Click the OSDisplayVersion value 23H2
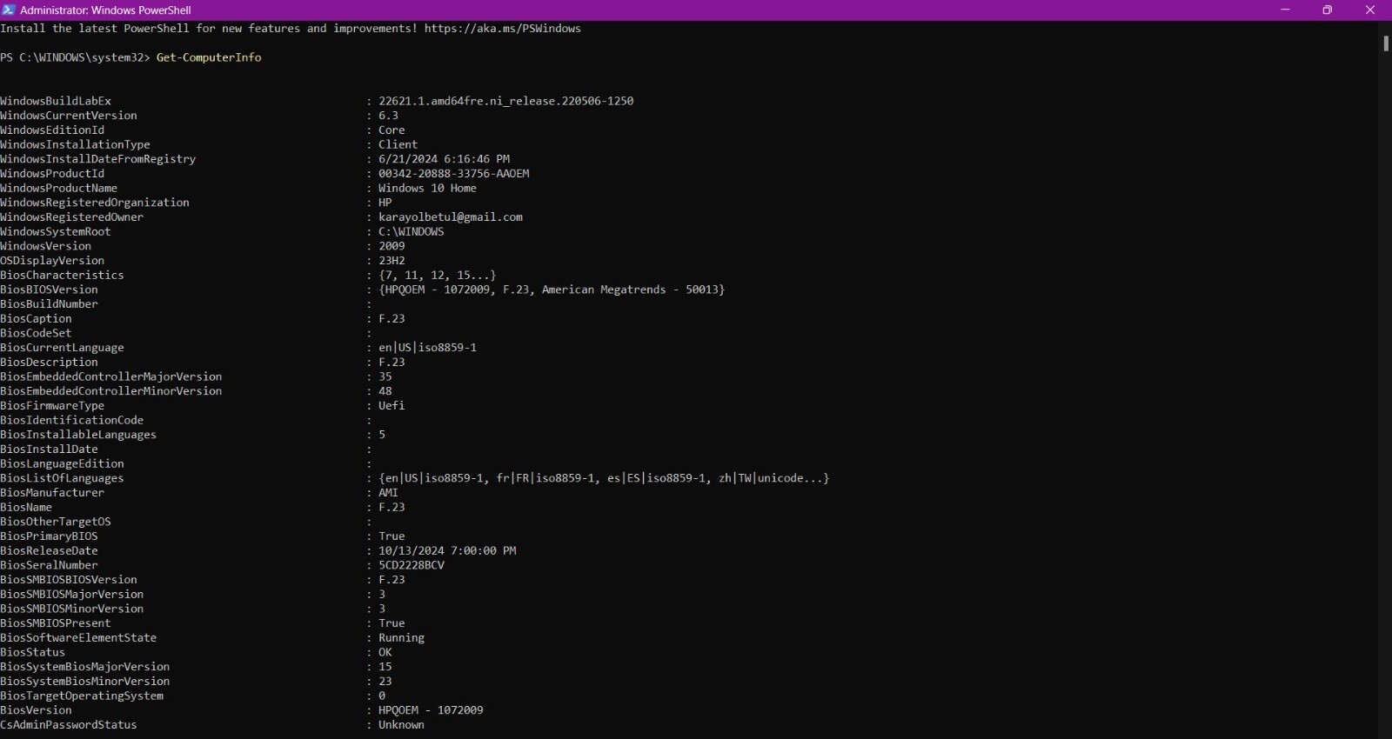Viewport: 1392px width, 739px height. [391, 261]
